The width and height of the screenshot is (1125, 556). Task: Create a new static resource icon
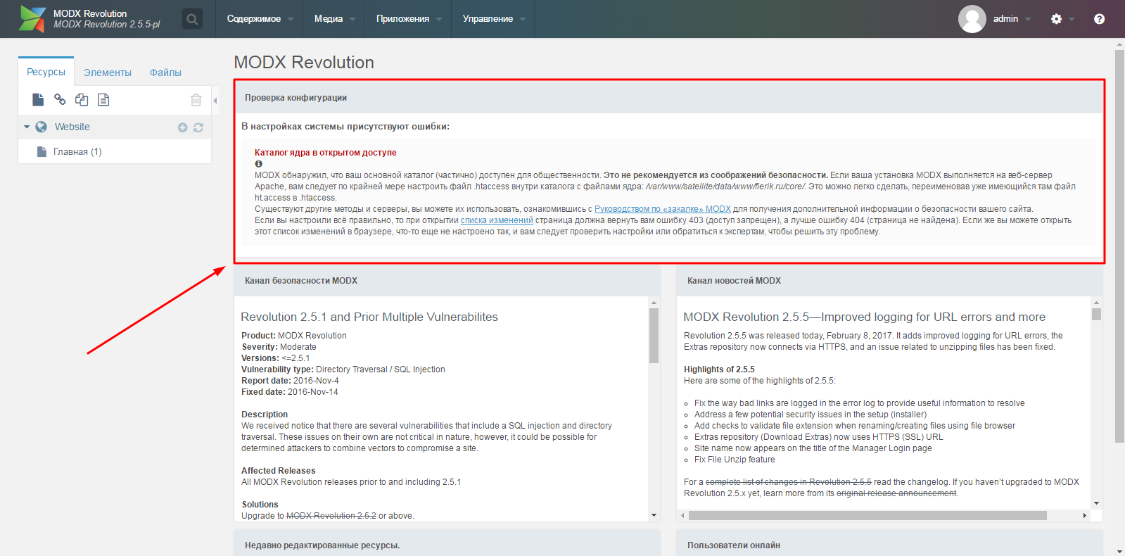pyautogui.click(x=103, y=100)
